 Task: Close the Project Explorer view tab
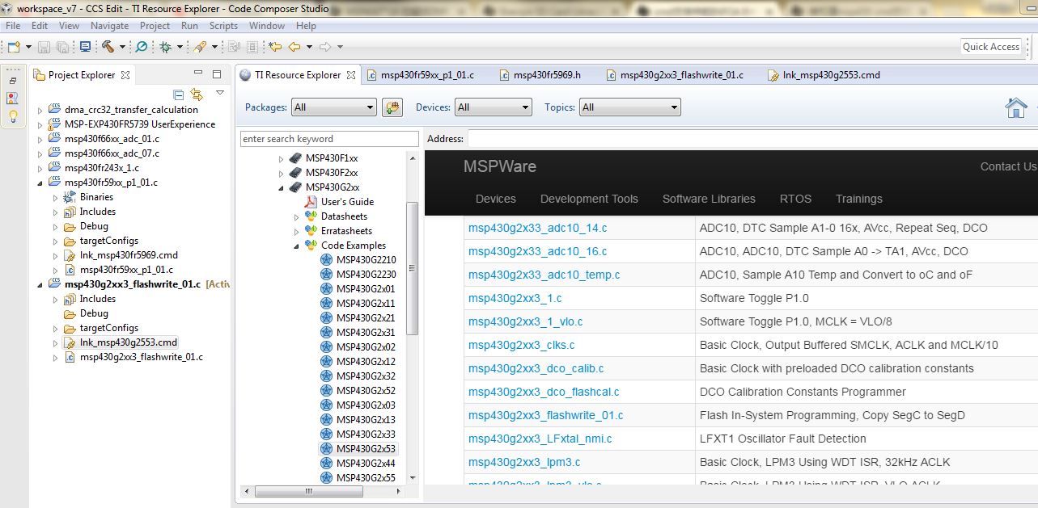[x=125, y=75]
